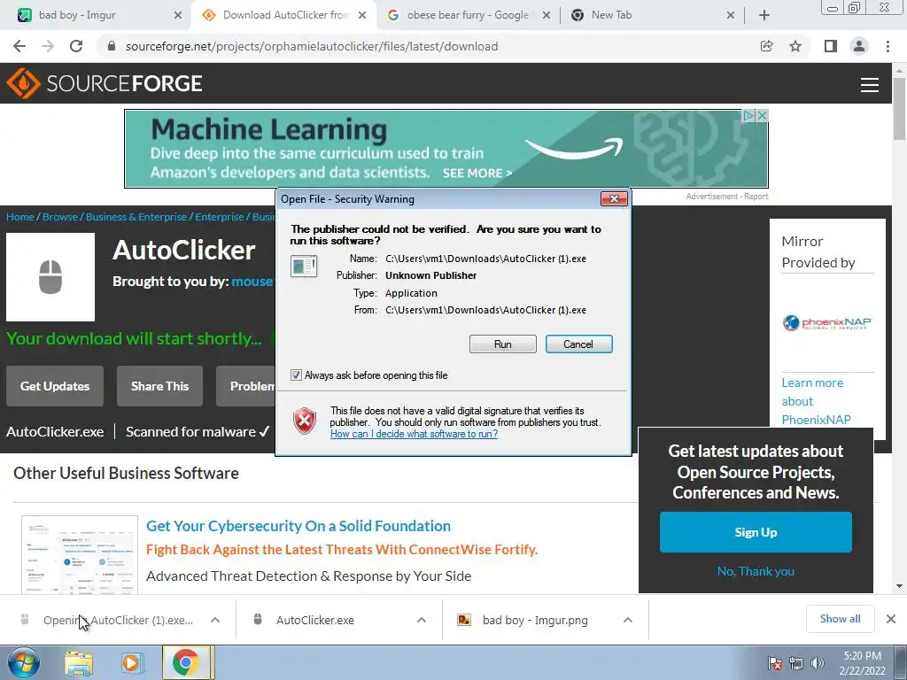Click the Problems button
The height and width of the screenshot is (680, 907).
245,386
